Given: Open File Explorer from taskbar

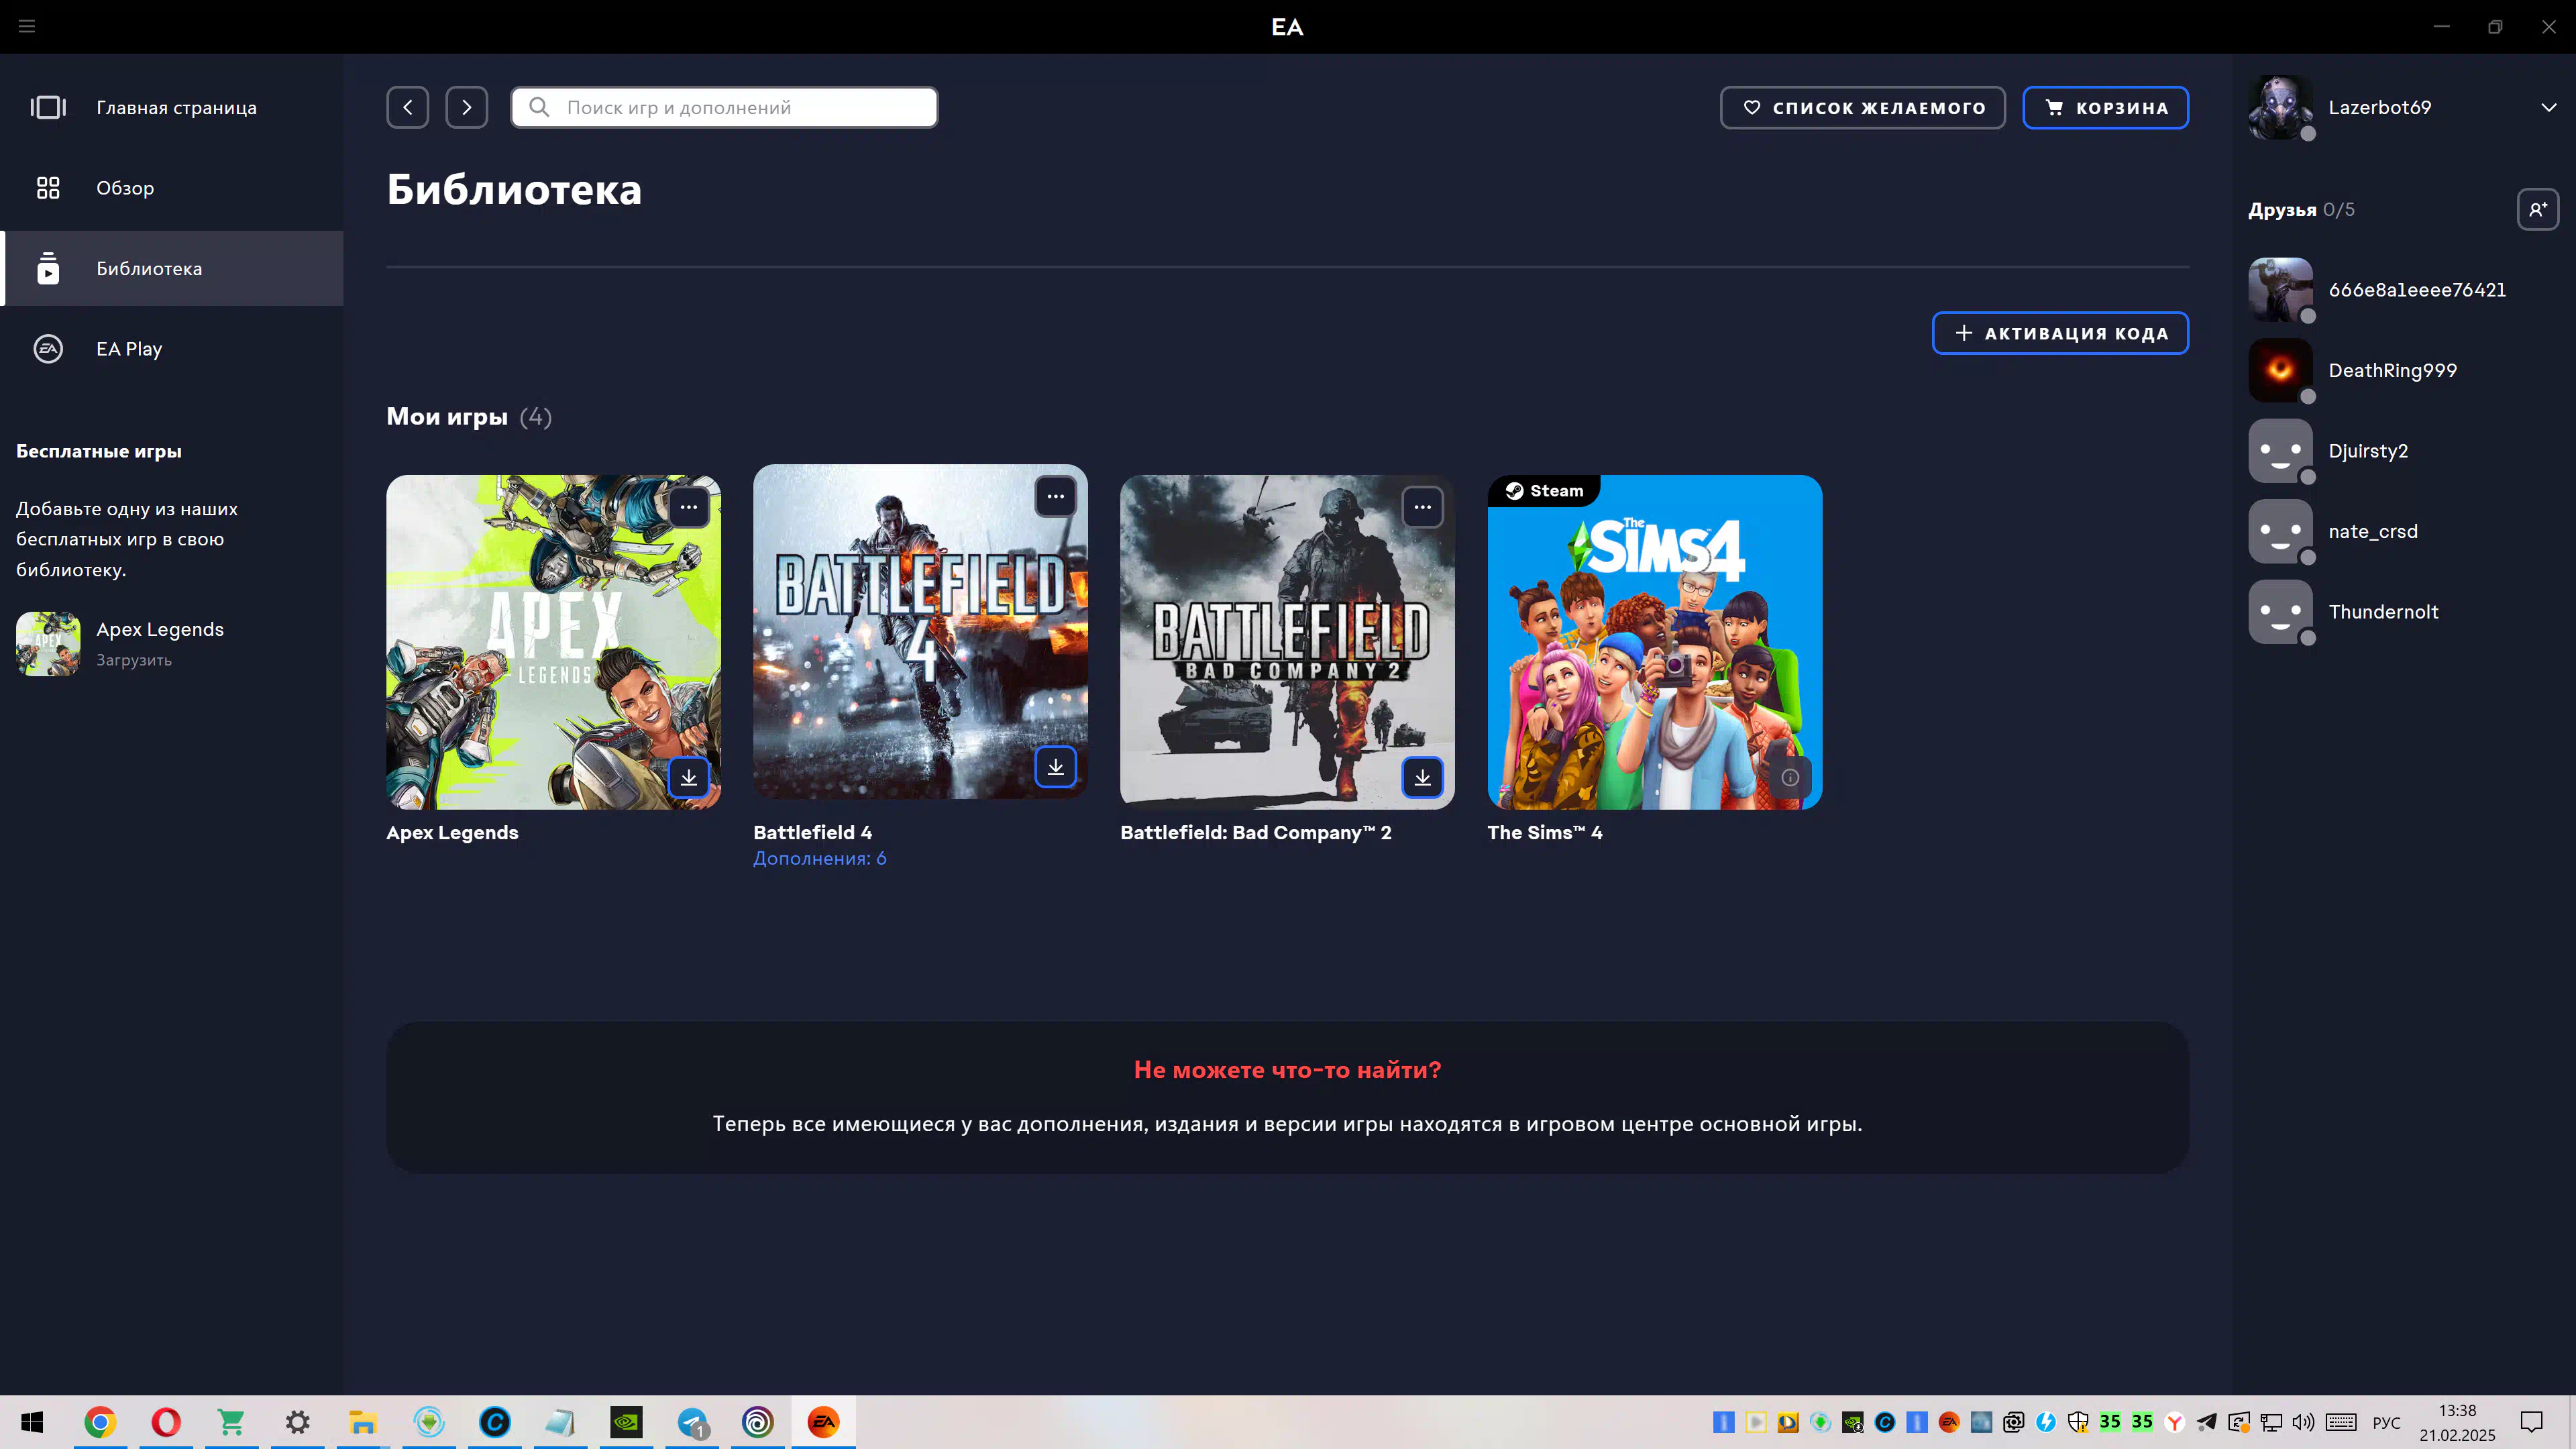Looking at the screenshot, I should (x=362, y=1422).
